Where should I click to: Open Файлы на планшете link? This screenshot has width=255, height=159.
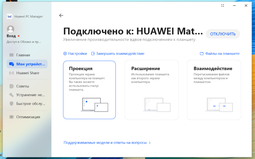pos(222,54)
